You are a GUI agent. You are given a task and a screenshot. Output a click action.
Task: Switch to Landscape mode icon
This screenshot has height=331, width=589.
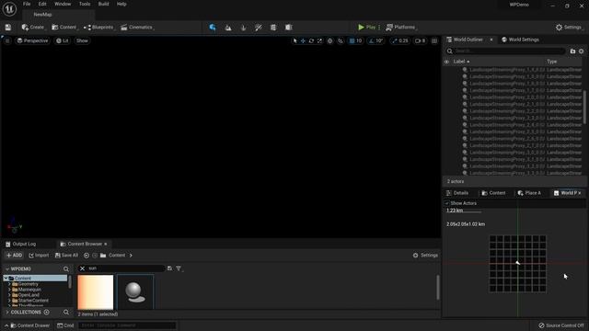(x=228, y=28)
